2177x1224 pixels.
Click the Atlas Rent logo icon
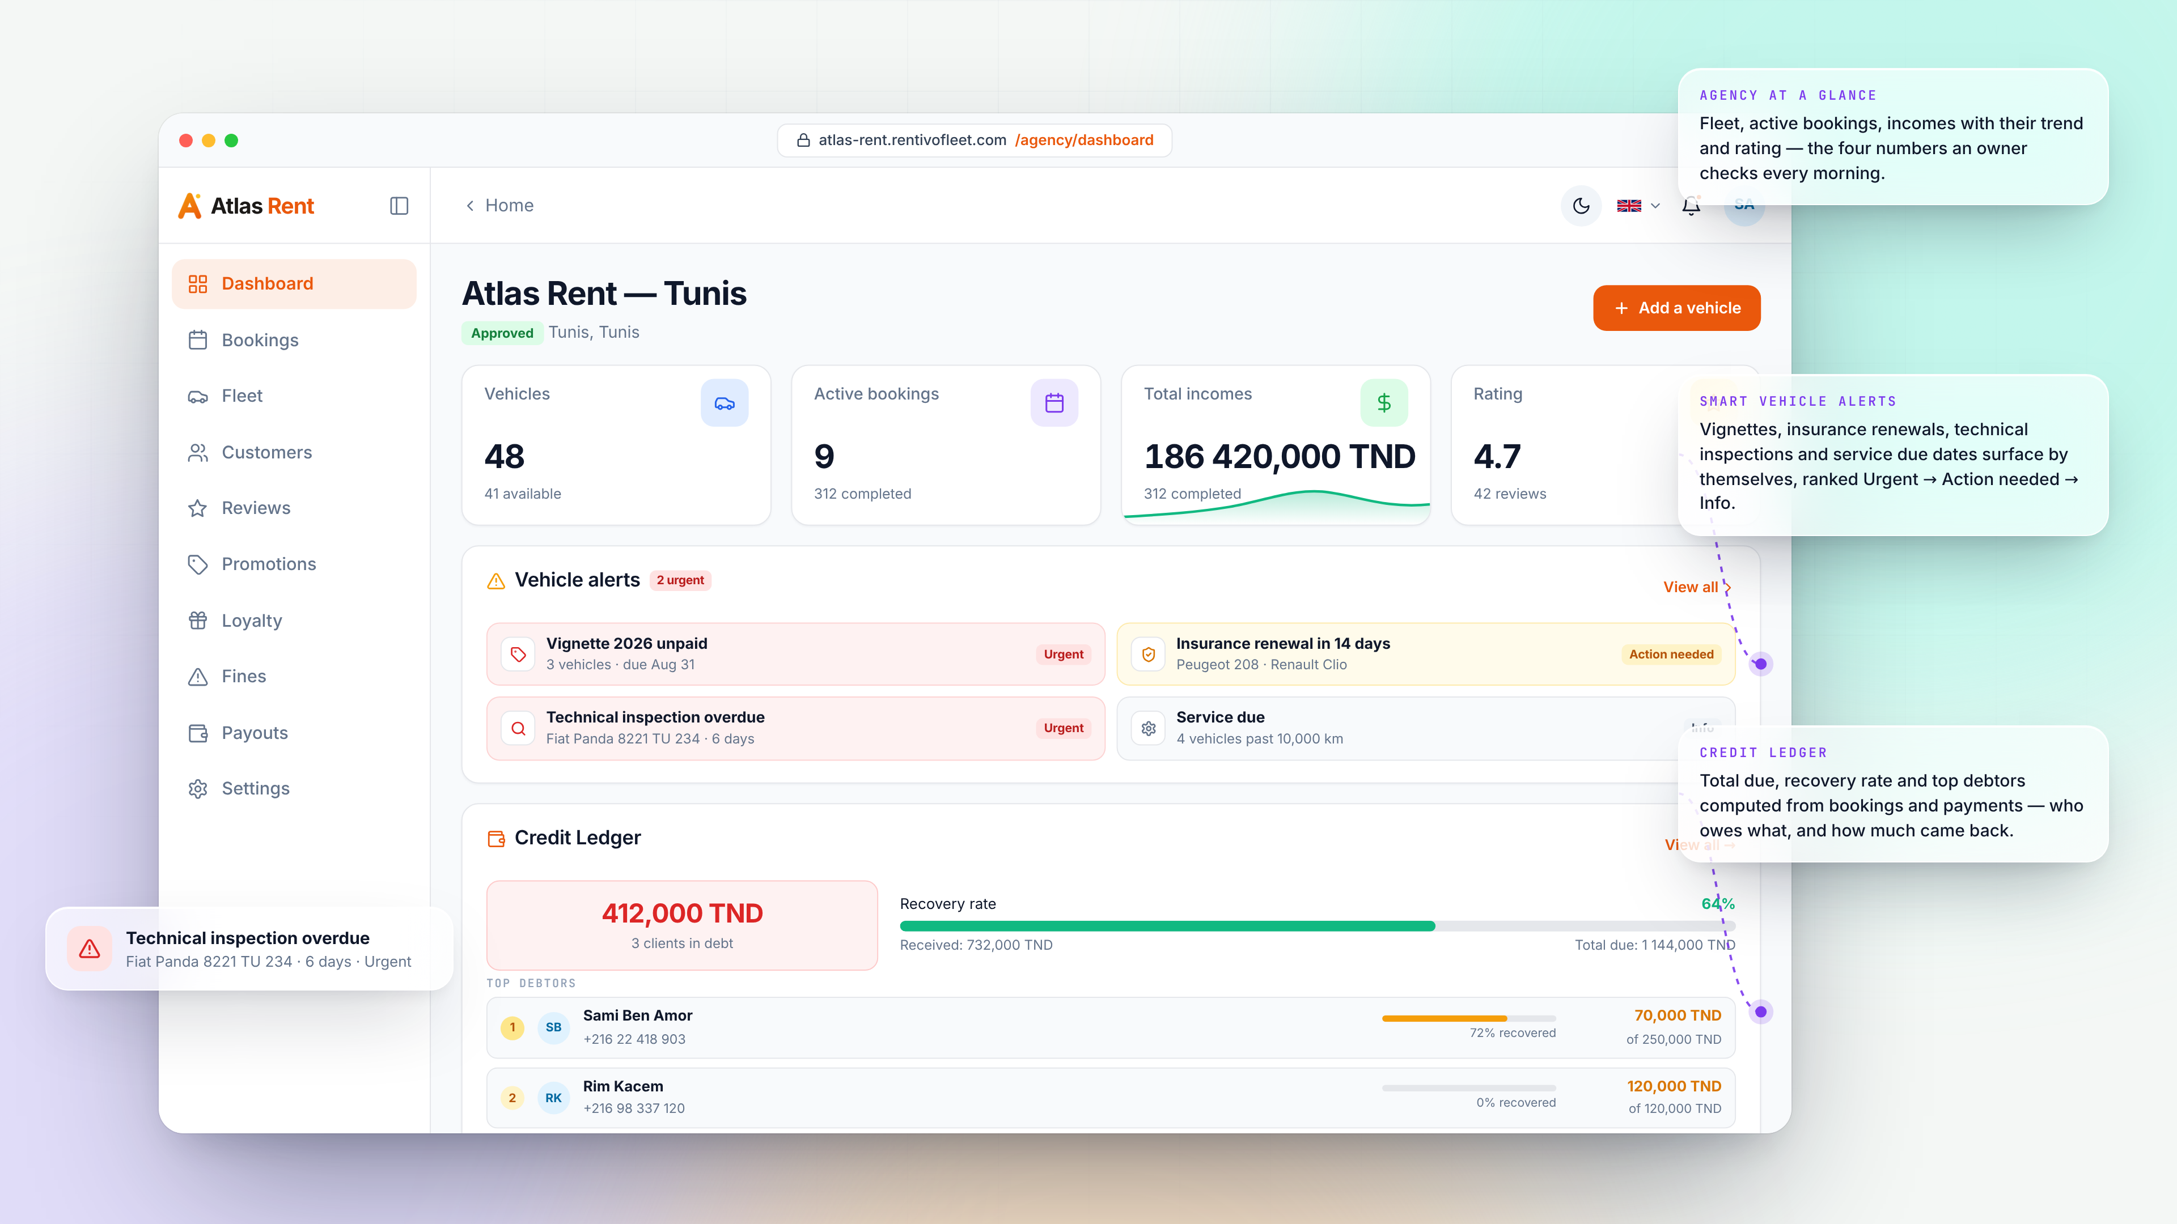(190, 205)
